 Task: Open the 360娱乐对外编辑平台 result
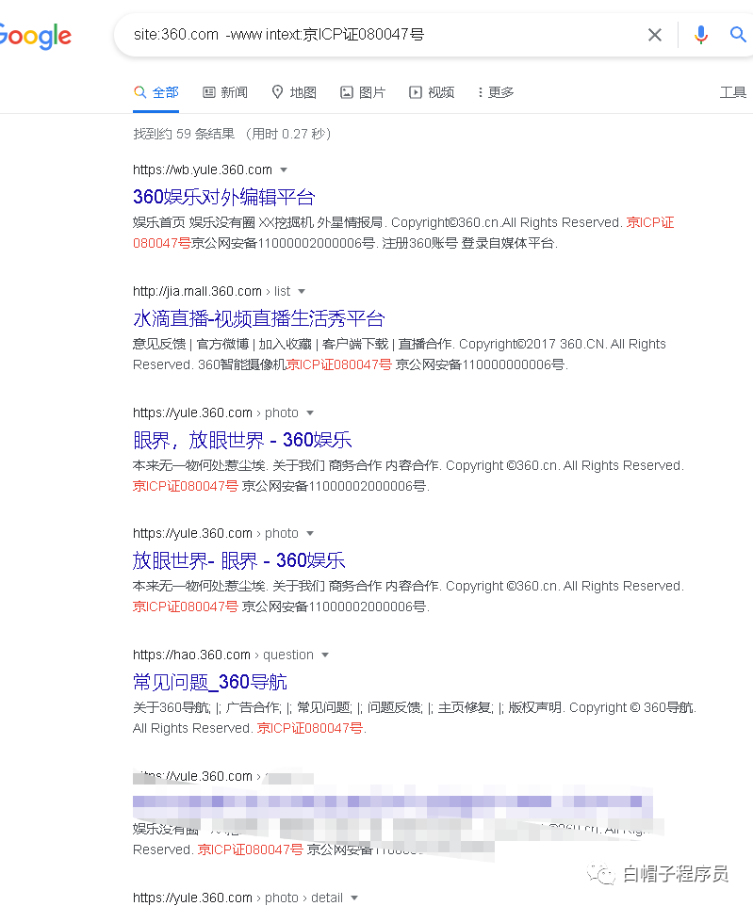pos(223,197)
